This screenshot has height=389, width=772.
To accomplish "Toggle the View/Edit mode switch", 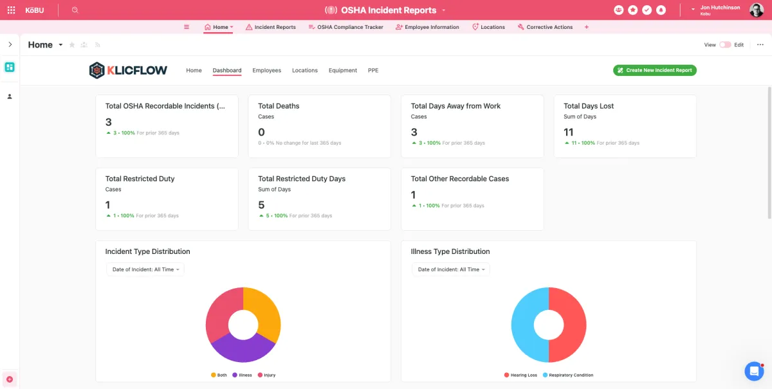I will pyautogui.click(x=725, y=45).
